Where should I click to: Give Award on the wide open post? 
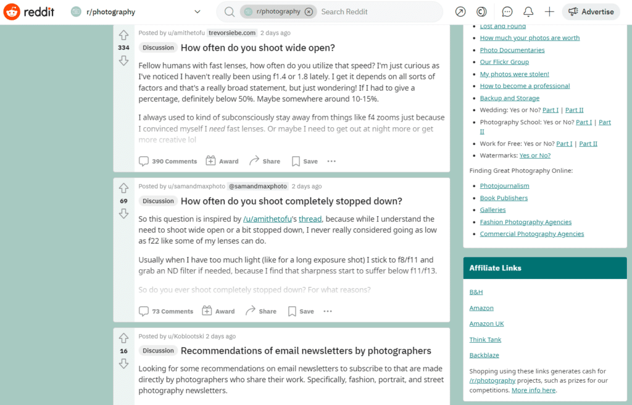(222, 161)
